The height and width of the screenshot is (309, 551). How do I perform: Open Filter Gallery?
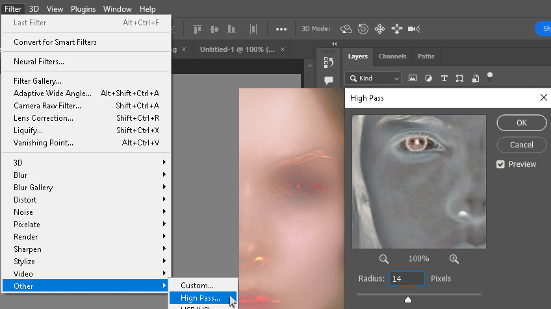[86, 80]
